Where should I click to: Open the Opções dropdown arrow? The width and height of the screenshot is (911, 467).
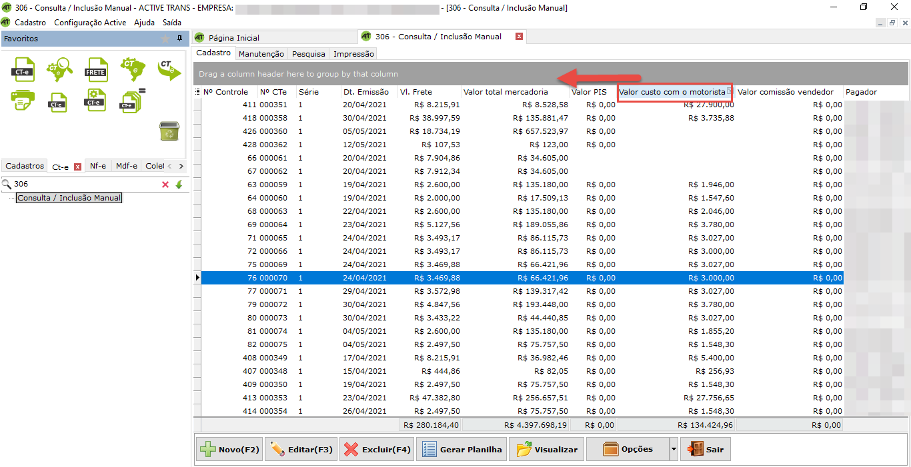pyautogui.click(x=674, y=450)
